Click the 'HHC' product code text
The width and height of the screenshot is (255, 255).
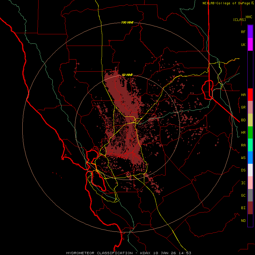pos(249,17)
